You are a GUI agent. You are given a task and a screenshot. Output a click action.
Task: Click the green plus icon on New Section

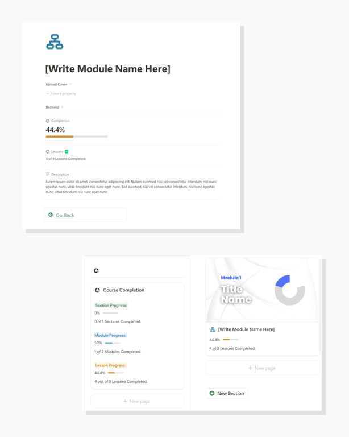[x=212, y=393]
